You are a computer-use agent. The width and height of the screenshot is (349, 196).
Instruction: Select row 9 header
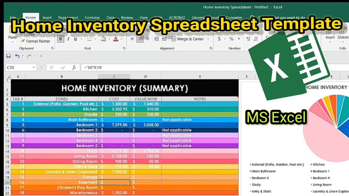(x=7, y=125)
